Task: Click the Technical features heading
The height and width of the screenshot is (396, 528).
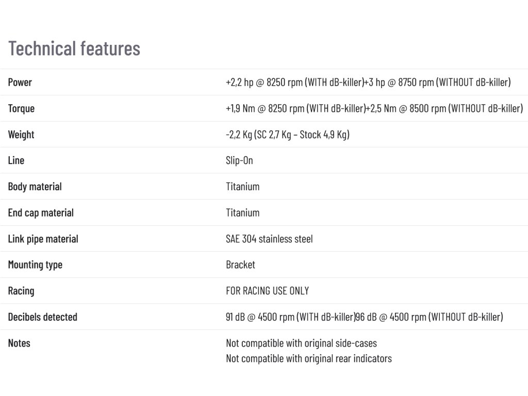Action: tap(74, 48)
